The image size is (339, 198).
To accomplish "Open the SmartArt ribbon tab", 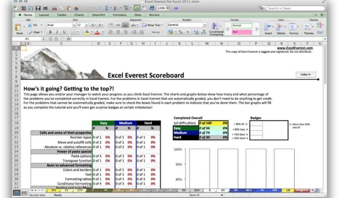I will (98, 15).
